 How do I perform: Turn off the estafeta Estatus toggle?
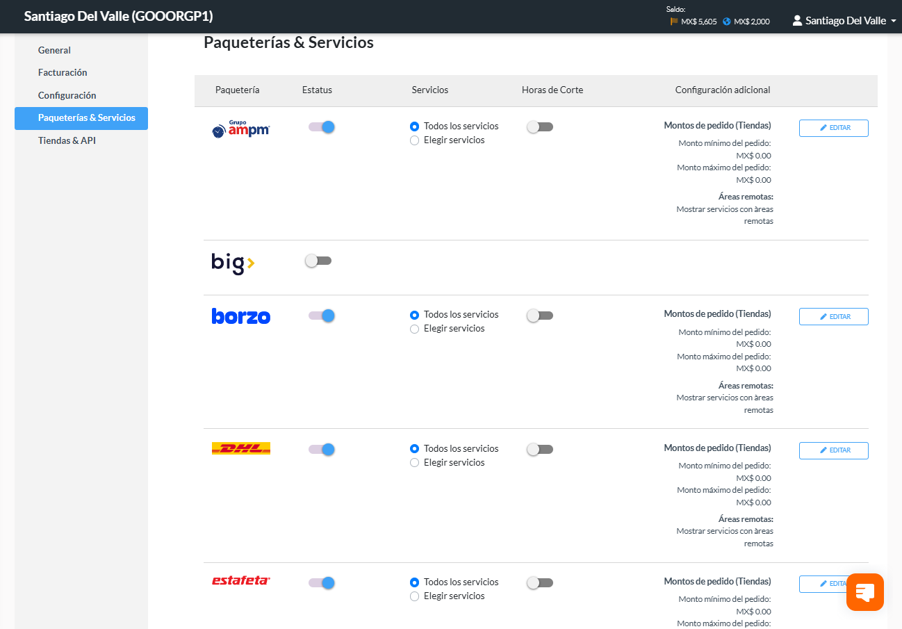pyautogui.click(x=322, y=582)
